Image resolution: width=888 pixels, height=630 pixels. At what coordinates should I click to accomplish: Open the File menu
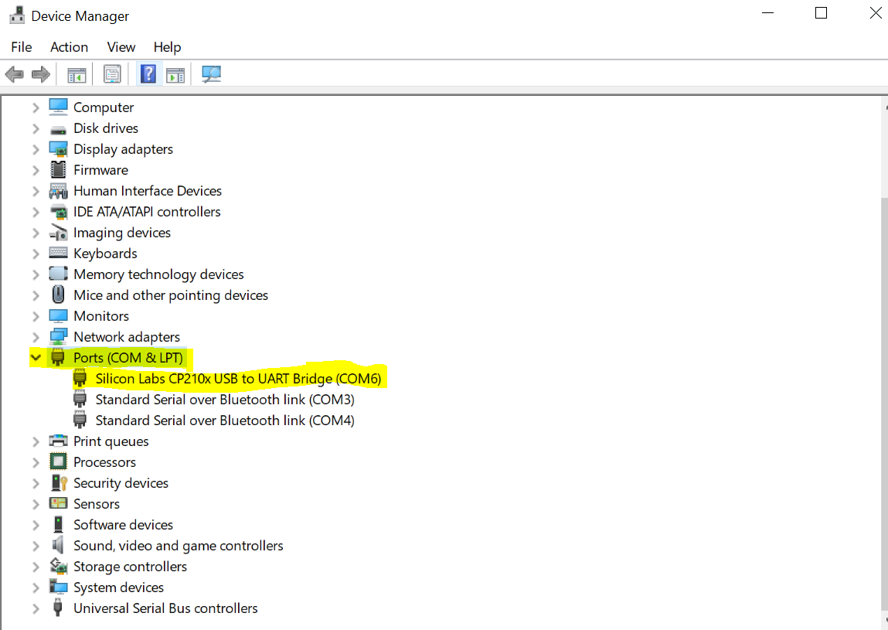tap(21, 47)
